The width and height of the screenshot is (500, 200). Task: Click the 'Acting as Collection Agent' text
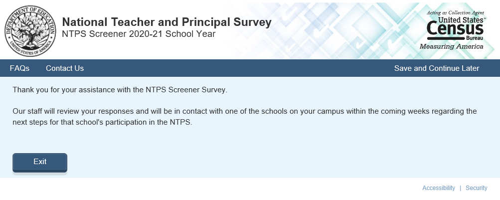[x=455, y=12]
